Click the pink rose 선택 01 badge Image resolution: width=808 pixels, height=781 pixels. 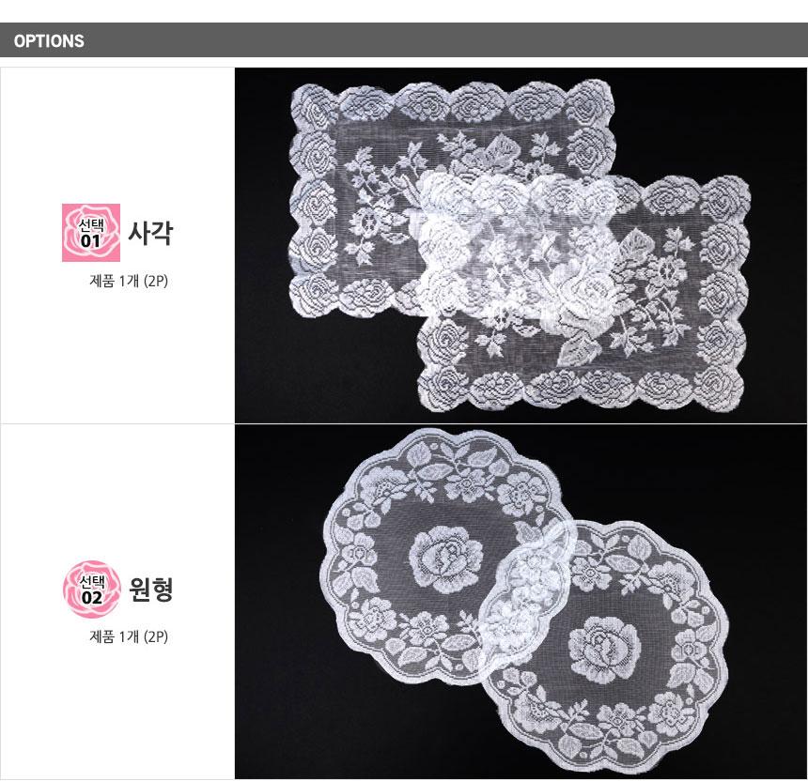pyautogui.click(x=91, y=233)
